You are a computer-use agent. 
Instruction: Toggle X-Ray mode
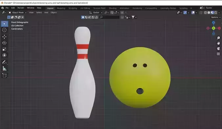coord(201,12)
